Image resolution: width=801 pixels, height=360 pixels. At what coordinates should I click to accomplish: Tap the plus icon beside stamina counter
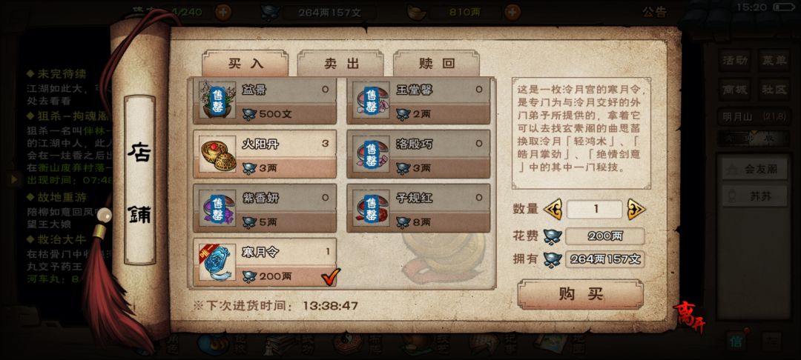[x=223, y=12]
